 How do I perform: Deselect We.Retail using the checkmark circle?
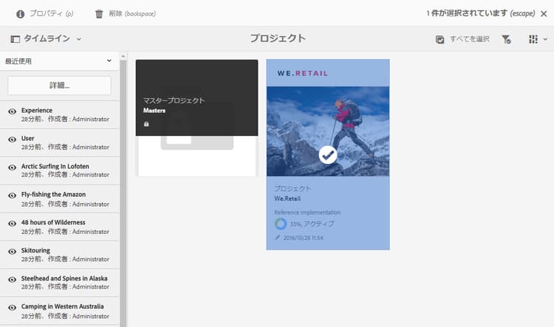[x=328, y=155]
